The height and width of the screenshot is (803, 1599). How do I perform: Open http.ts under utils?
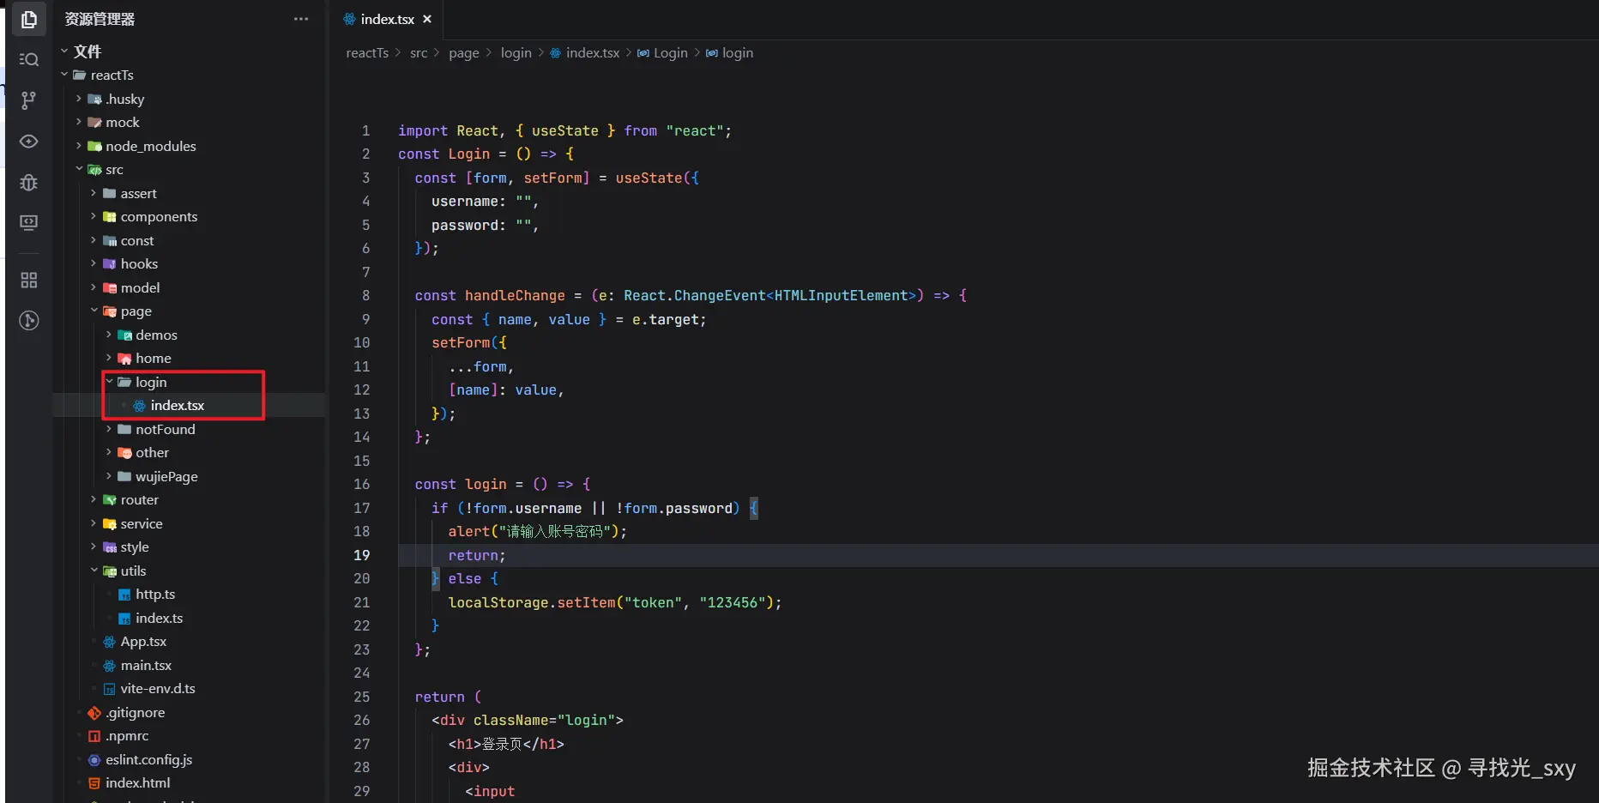154,595
